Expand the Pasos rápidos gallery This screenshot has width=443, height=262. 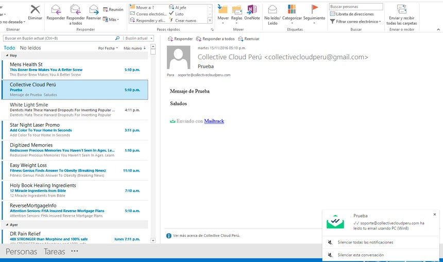click(210, 20)
